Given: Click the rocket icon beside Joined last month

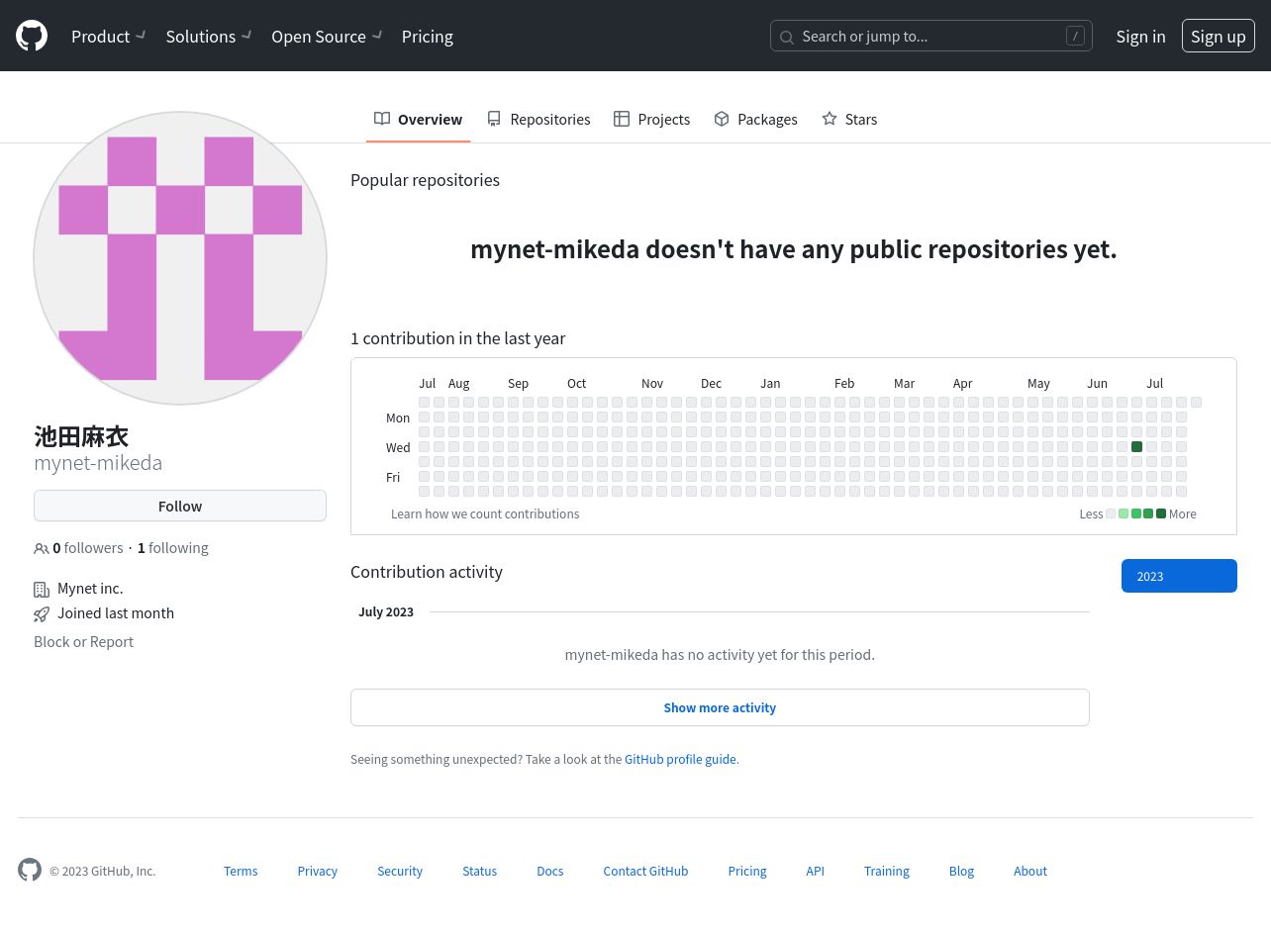Looking at the screenshot, I should (x=42, y=614).
